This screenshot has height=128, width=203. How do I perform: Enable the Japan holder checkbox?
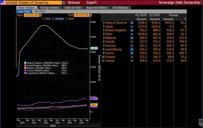[x=132, y=26]
